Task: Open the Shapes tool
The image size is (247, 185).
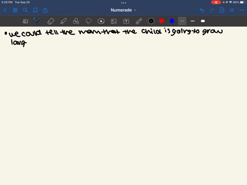Action: click(76, 21)
